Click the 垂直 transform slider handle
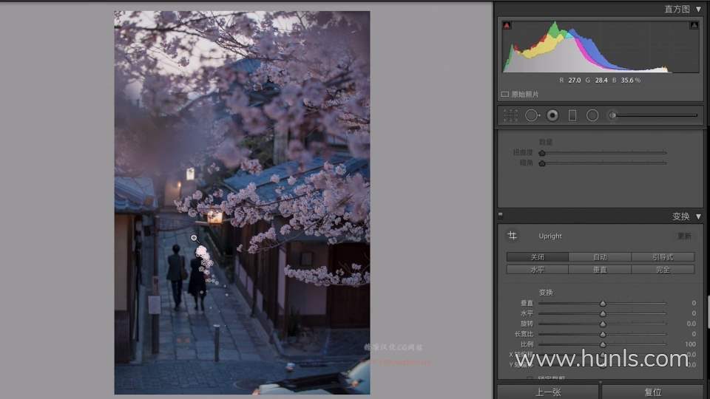Screen dimensions: 710x399 coord(603,303)
